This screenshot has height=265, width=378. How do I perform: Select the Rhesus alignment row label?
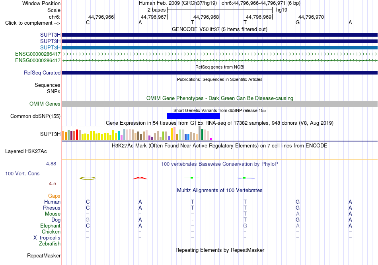(x=52, y=208)
